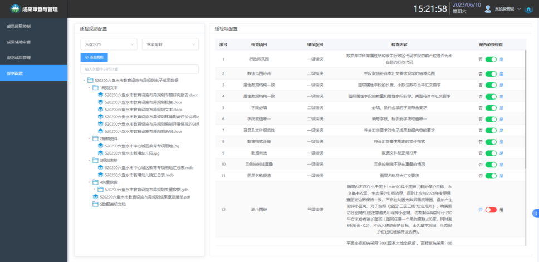Click the 15:21:58 clock in header

pyautogui.click(x=430, y=9)
